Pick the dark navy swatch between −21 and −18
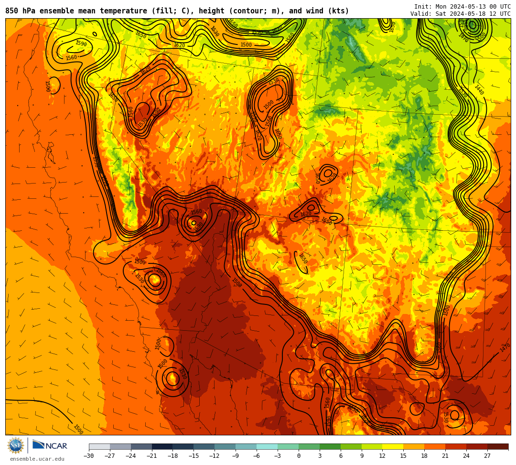 [162, 446]
